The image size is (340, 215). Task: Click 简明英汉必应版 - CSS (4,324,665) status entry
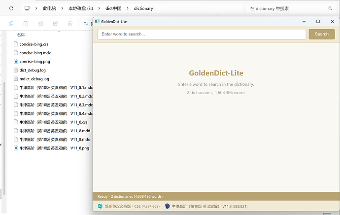click(x=129, y=206)
